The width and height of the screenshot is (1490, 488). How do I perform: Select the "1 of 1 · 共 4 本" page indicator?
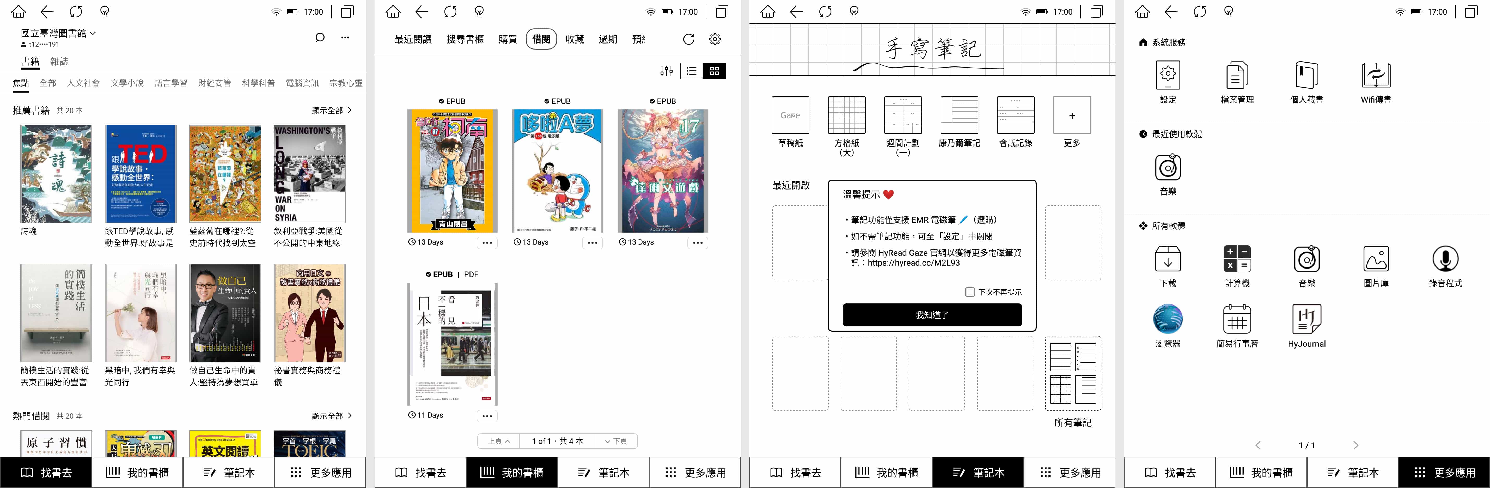point(557,441)
